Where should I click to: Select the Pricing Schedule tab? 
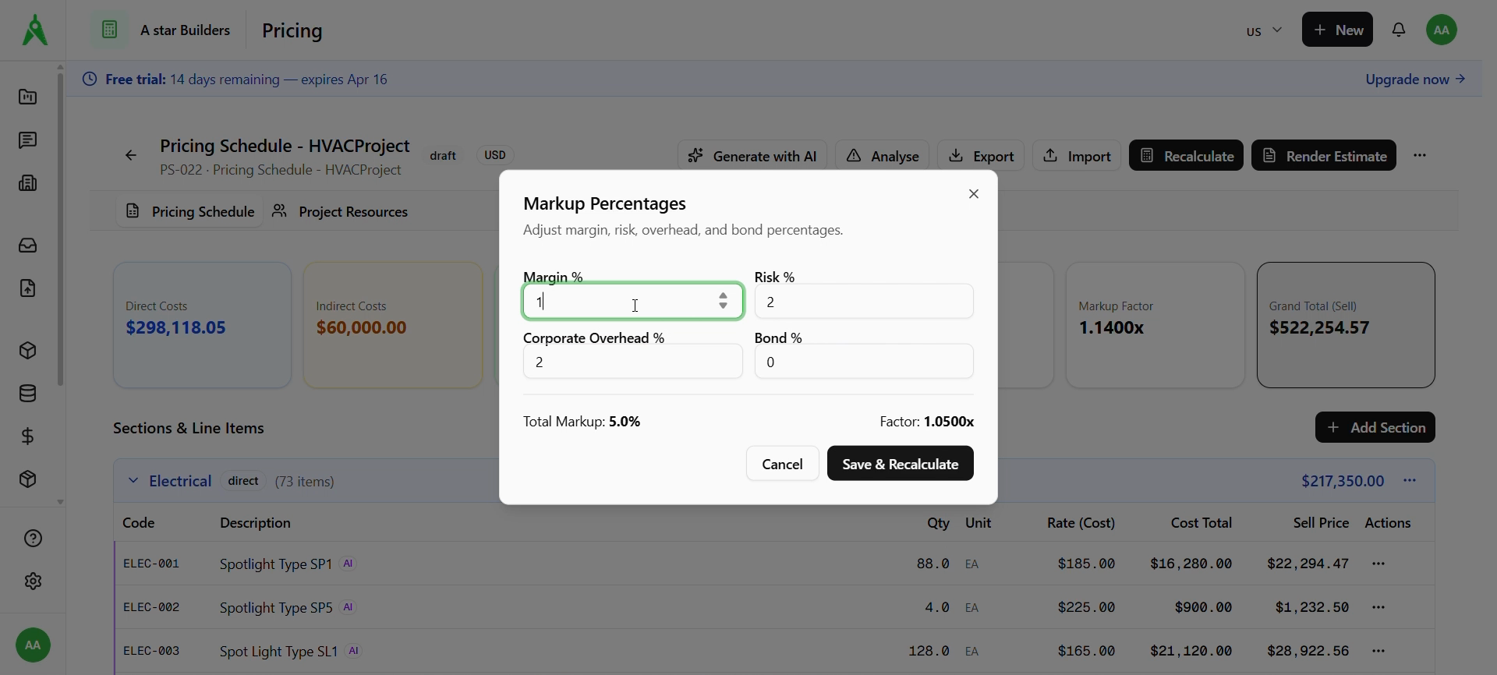(x=190, y=212)
